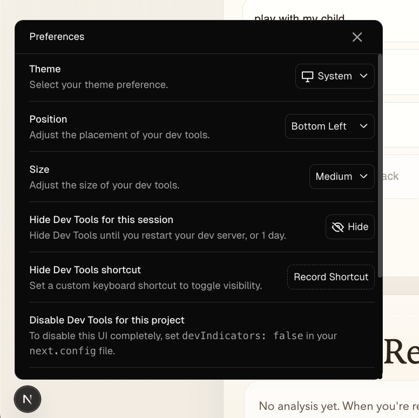
Task: Click "Hide Dev Tools for this session" heading
Action: (102, 220)
